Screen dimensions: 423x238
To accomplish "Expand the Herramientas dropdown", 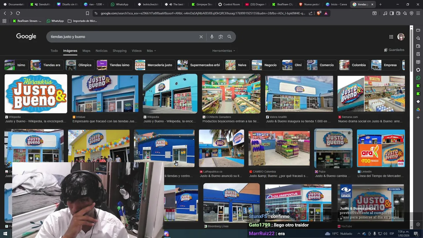I will [x=224, y=51].
